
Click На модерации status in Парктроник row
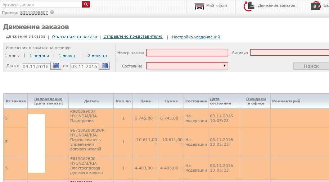(196, 118)
